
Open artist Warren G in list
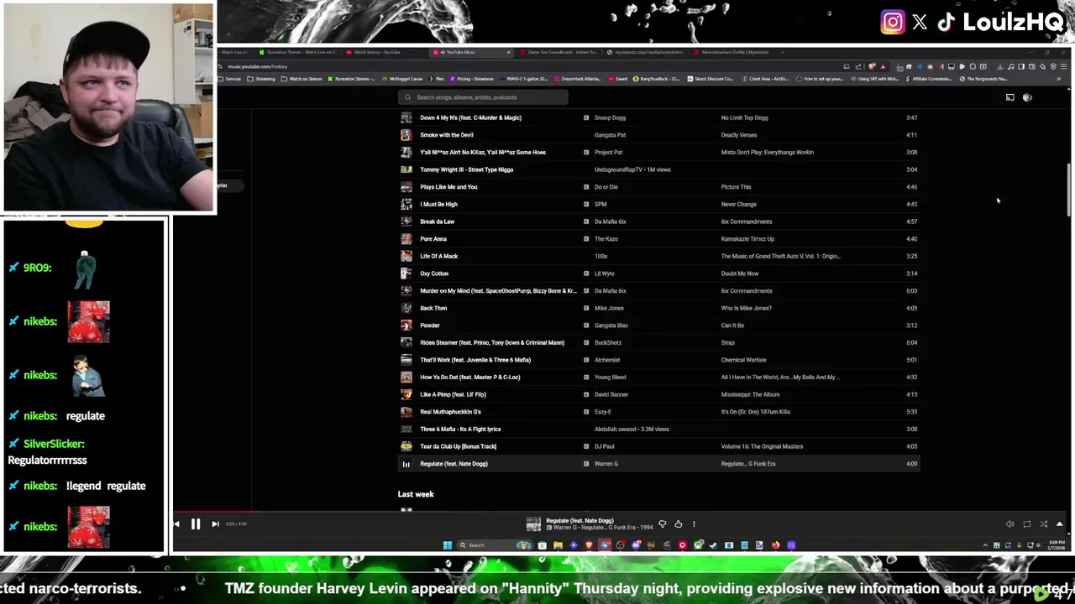606,464
